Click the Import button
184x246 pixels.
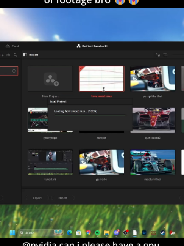(63, 198)
